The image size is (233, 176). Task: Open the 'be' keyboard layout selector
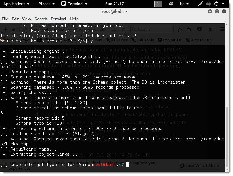coord(184,4)
